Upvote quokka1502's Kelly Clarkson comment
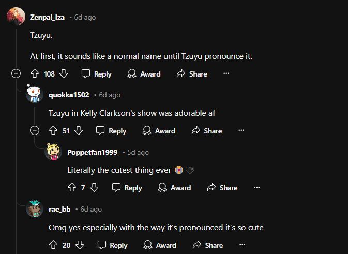This screenshot has width=348, height=254. click(53, 131)
